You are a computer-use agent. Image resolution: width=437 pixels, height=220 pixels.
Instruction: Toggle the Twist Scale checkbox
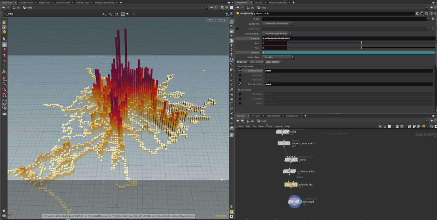pos(240,80)
